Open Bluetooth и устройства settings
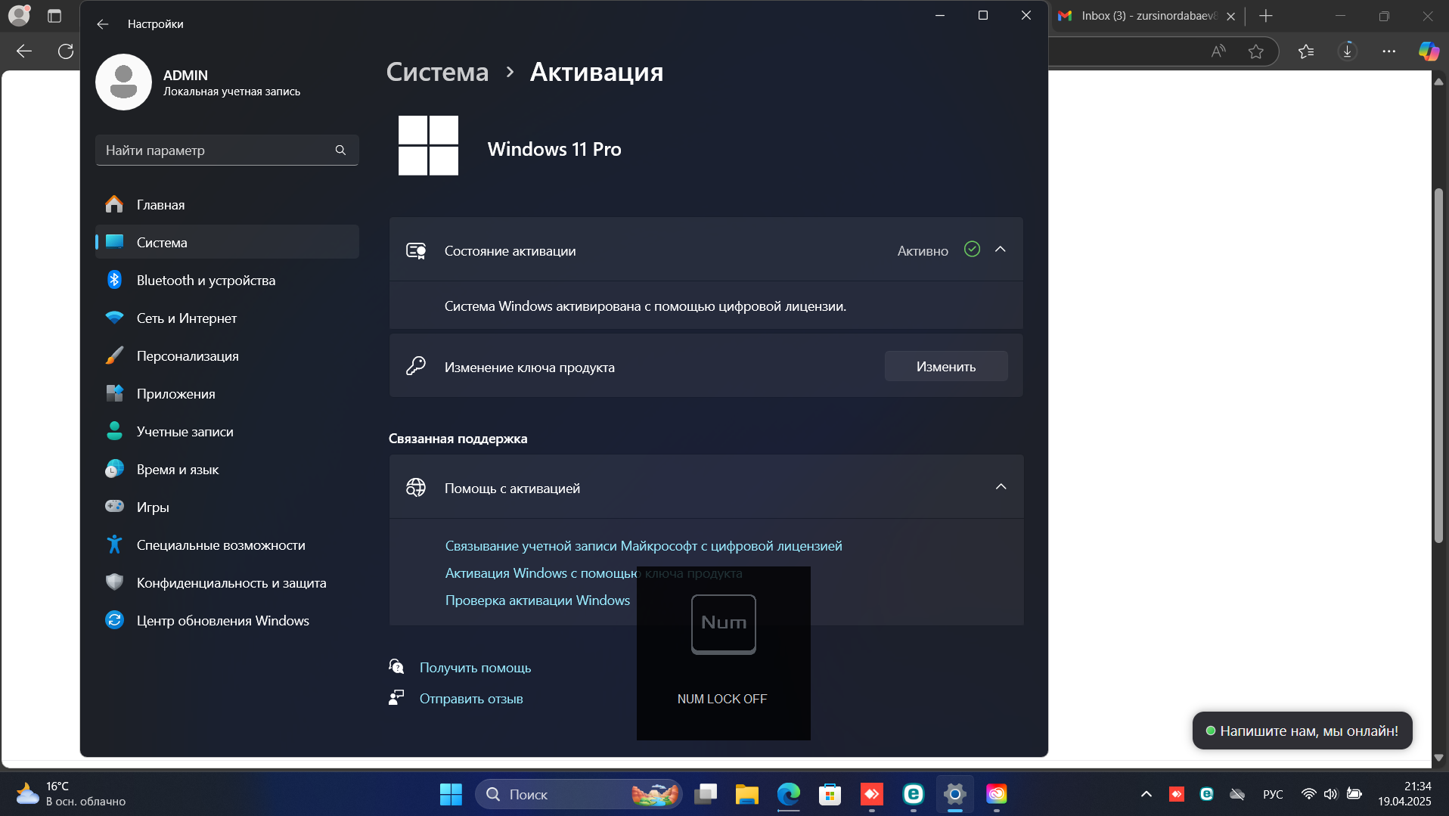Viewport: 1449px width, 816px height. pyautogui.click(x=227, y=280)
